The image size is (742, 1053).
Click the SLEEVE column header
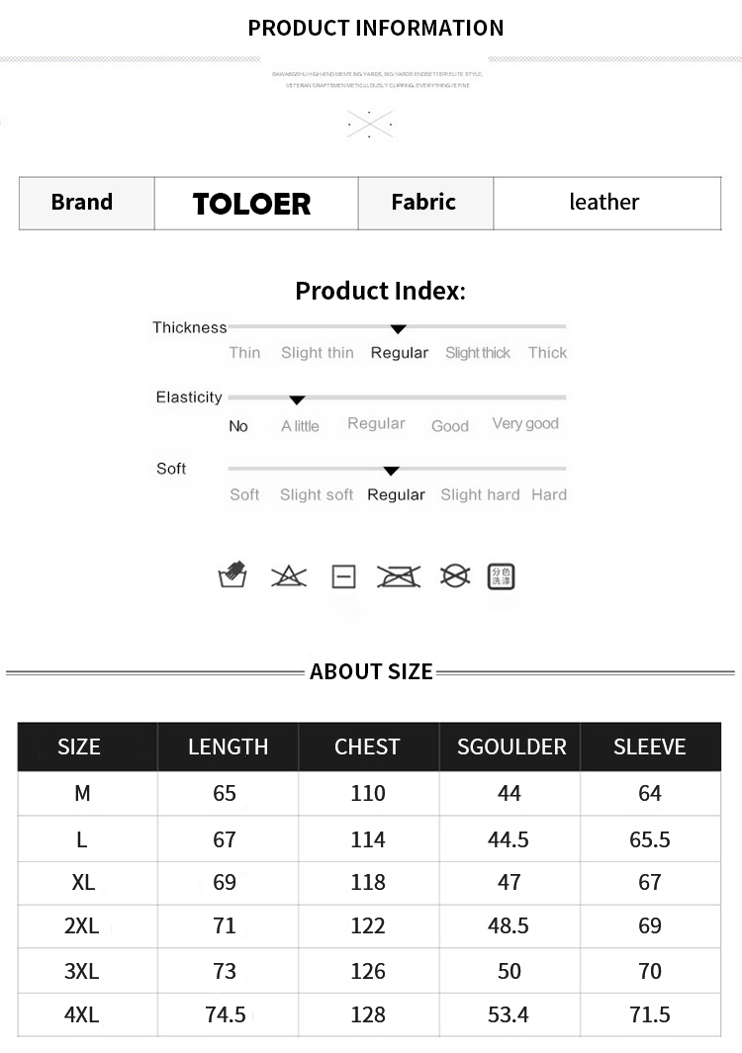[x=649, y=746]
